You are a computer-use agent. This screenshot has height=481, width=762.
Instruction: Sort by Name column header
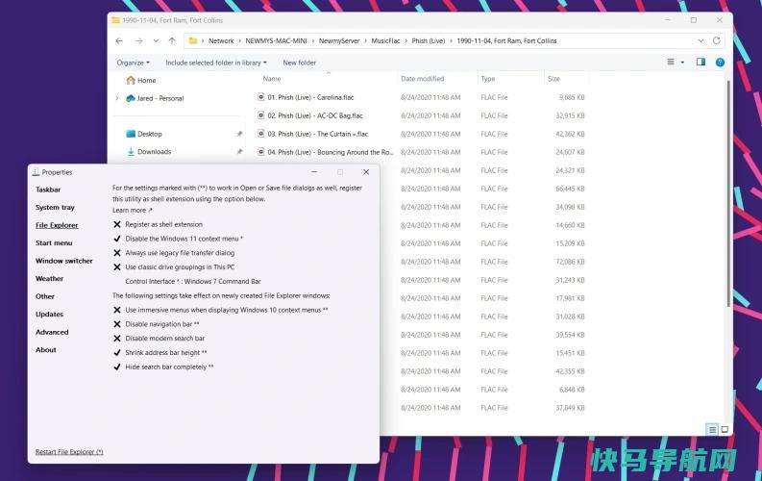(x=272, y=79)
